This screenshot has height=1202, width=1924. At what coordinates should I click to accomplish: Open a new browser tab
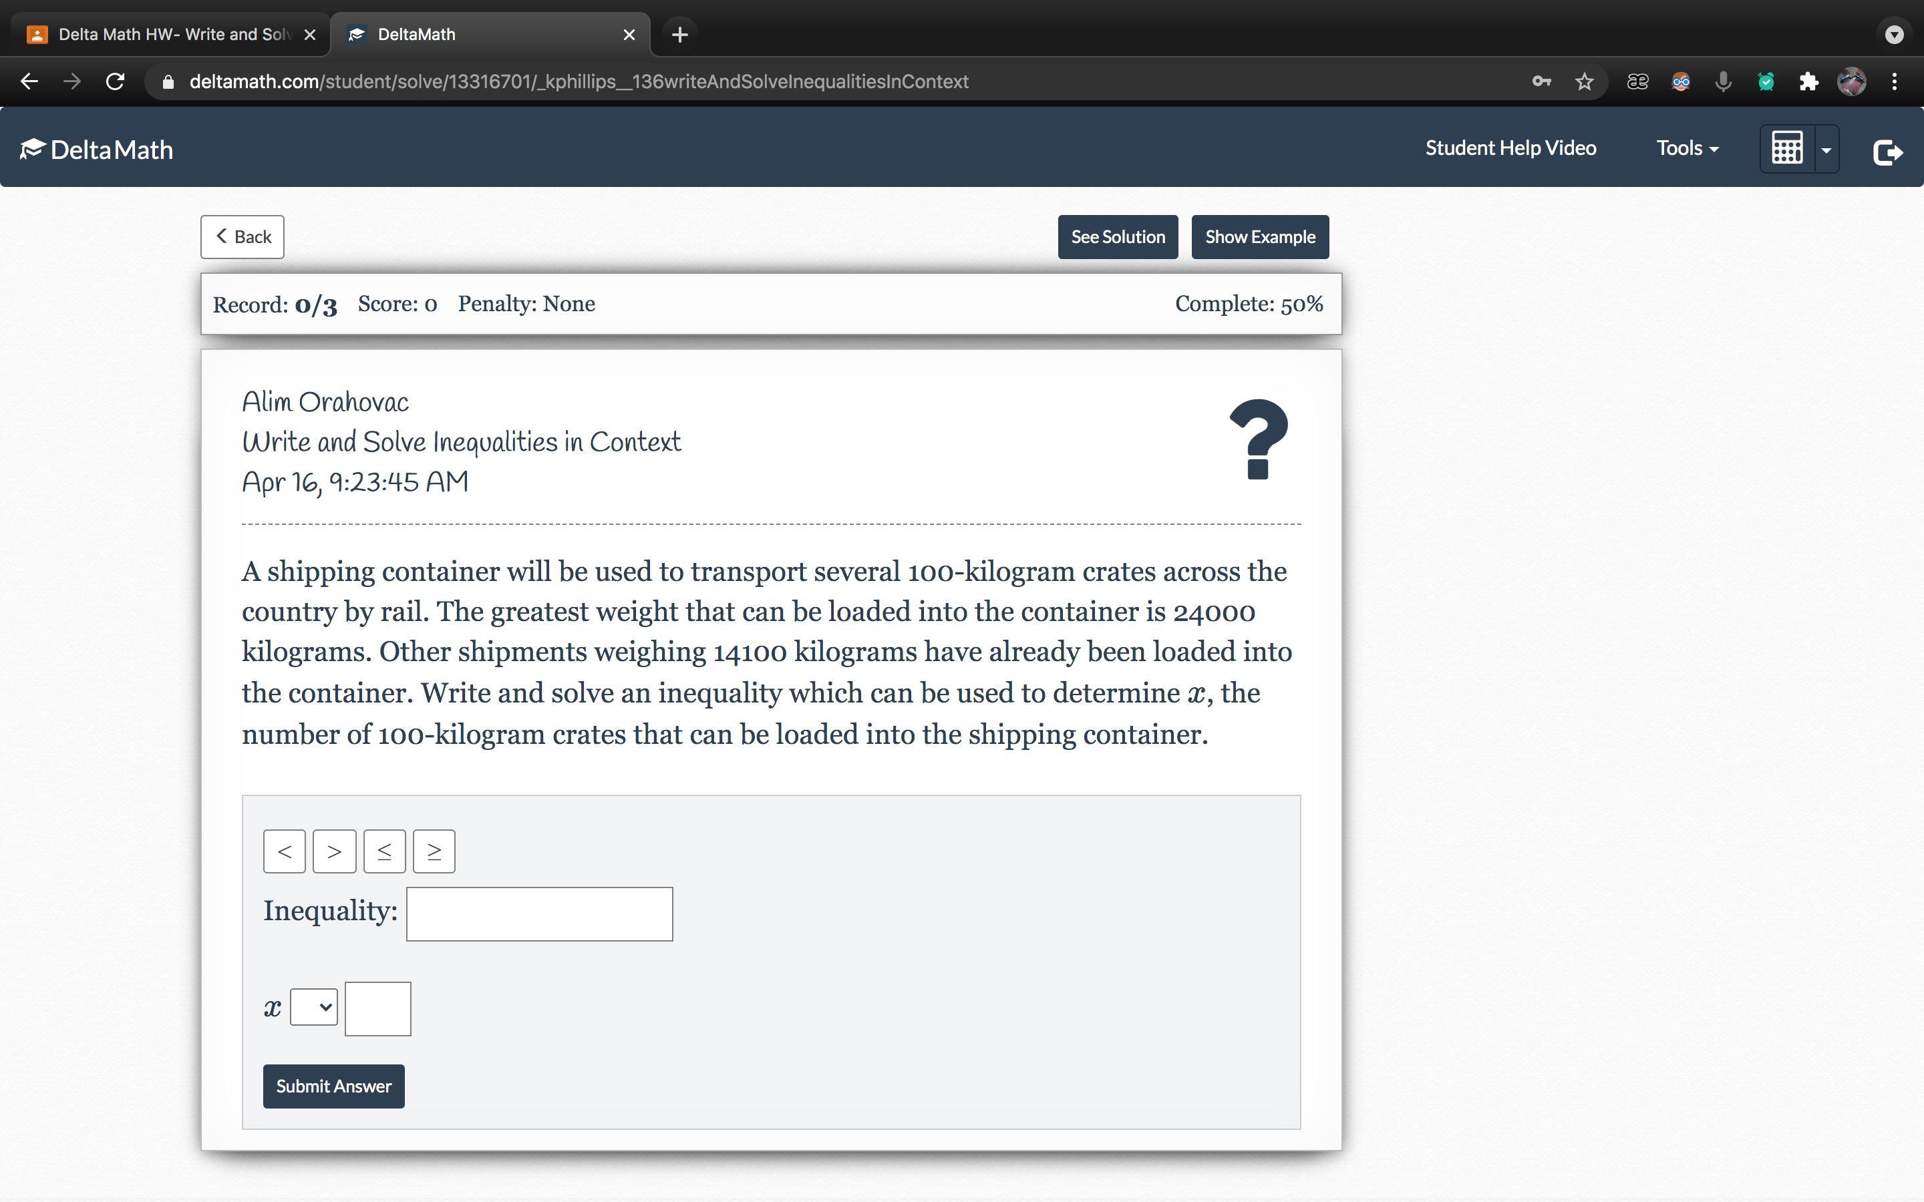pos(679,34)
